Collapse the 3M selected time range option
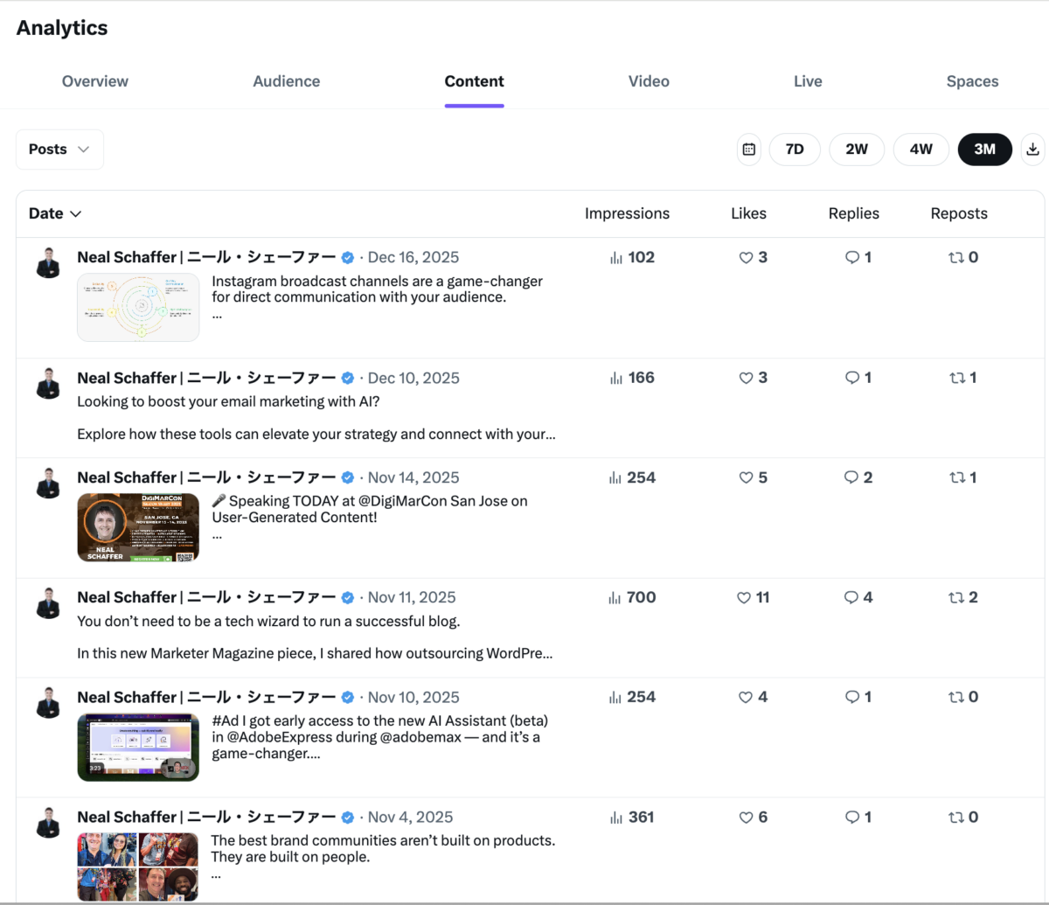Screen dimensions: 1049x905 [984, 149]
